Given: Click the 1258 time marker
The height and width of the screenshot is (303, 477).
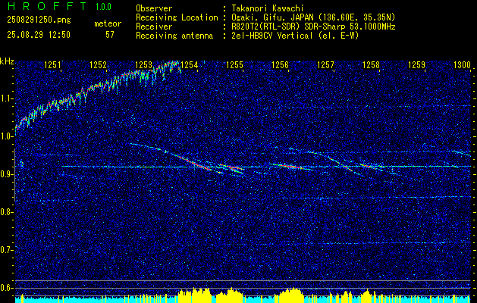Looking at the screenshot, I should tap(371, 64).
